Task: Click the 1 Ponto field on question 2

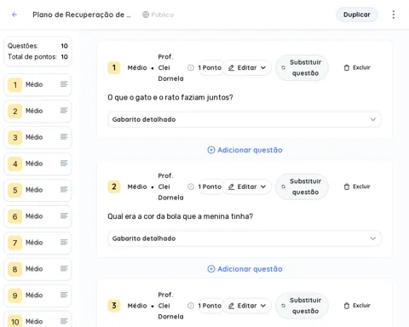Action: 210,186
